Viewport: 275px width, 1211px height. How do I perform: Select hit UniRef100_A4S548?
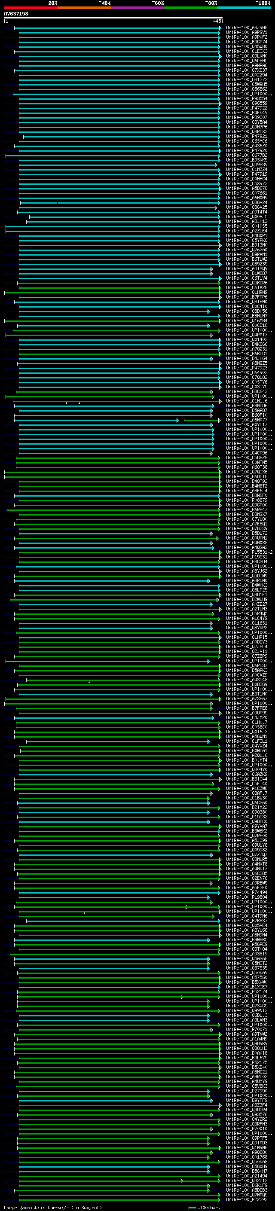pyautogui.click(x=247, y=680)
